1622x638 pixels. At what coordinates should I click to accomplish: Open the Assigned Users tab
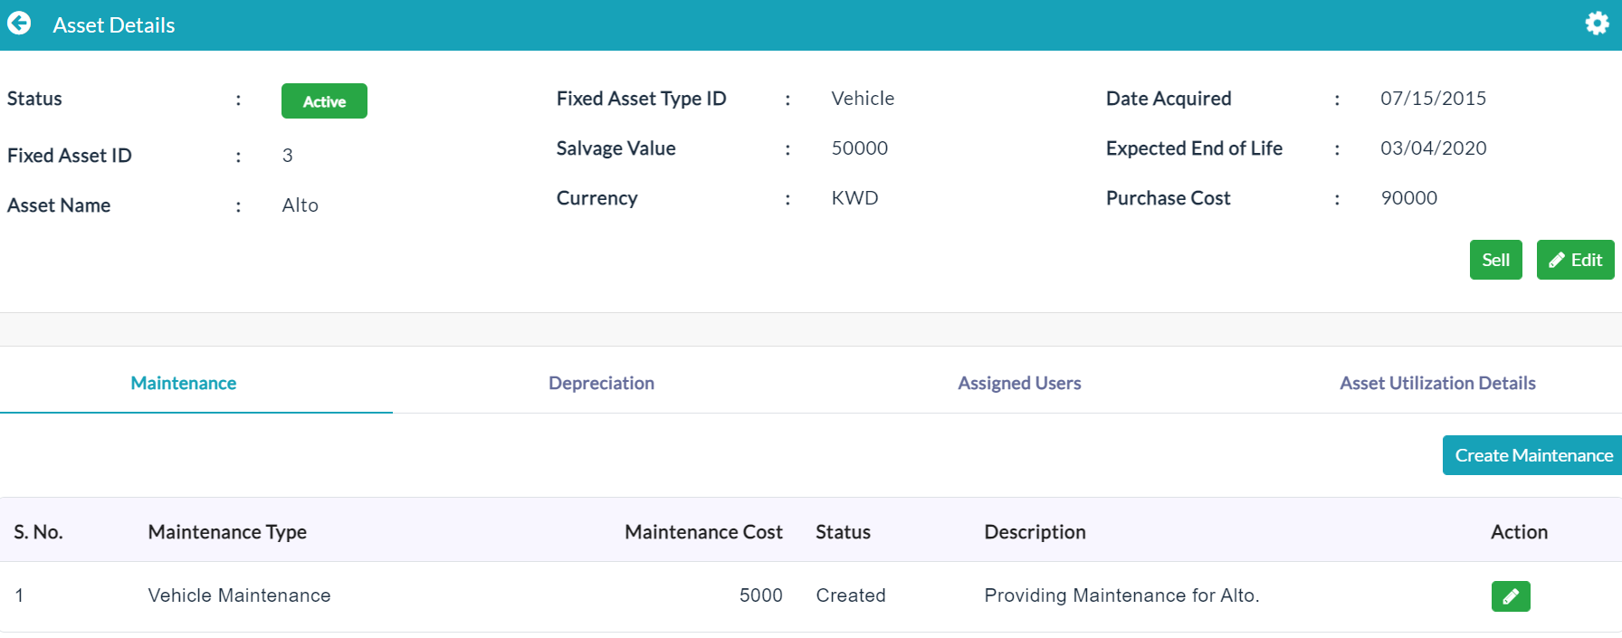[x=1019, y=383]
